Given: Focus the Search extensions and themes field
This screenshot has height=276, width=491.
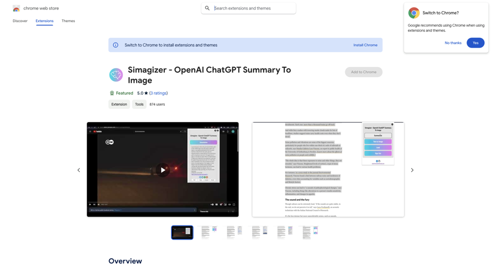Looking at the screenshot, I should [249, 8].
